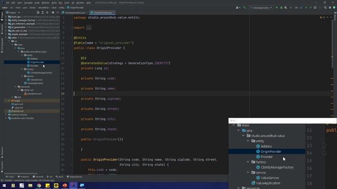
Task: Collapse all icon in Project panel header
Action: pos(47,13)
